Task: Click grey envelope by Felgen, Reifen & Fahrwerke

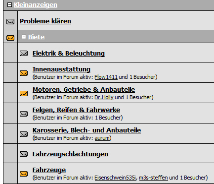Action: (24, 114)
